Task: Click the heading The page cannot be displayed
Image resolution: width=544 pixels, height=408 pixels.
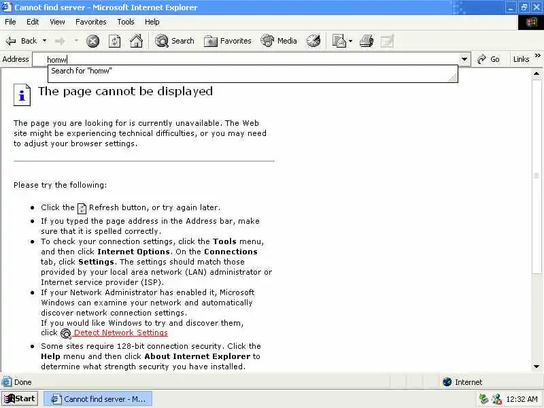Action: coord(125,91)
